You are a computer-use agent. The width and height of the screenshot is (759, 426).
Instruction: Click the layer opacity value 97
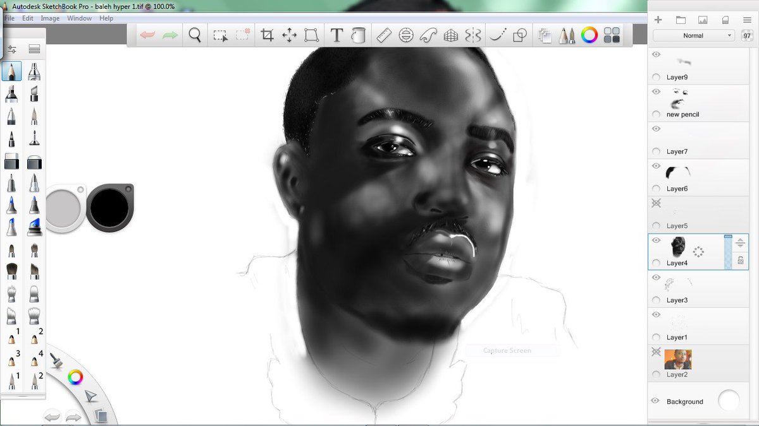click(746, 36)
